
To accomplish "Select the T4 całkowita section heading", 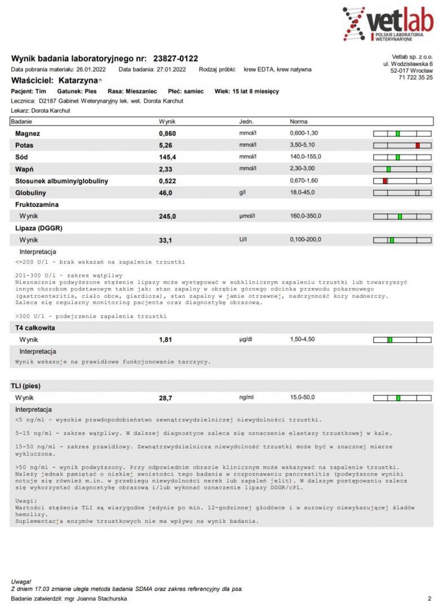I will [x=35, y=328].
